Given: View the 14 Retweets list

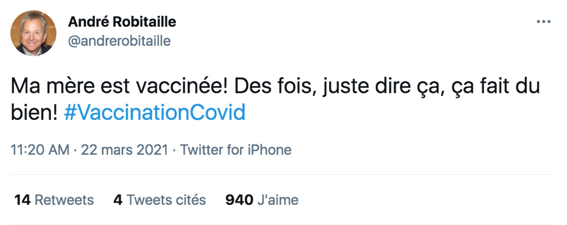Looking at the screenshot, I should [54, 200].
